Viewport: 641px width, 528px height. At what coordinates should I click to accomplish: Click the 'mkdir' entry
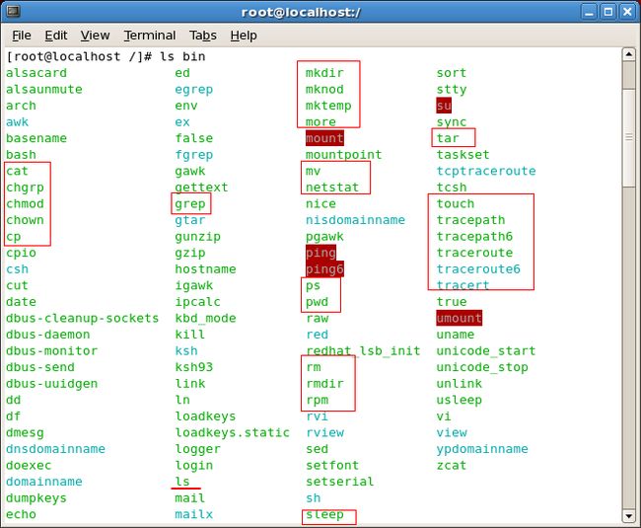(324, 73)
